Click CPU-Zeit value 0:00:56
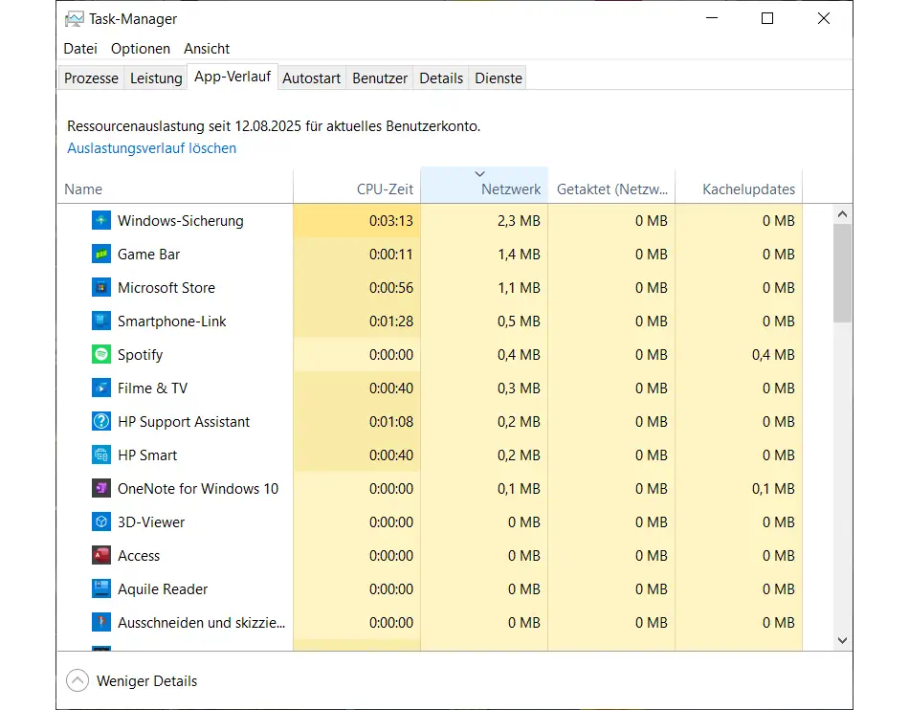Screen dimensions: 909x710 (391, 288)
